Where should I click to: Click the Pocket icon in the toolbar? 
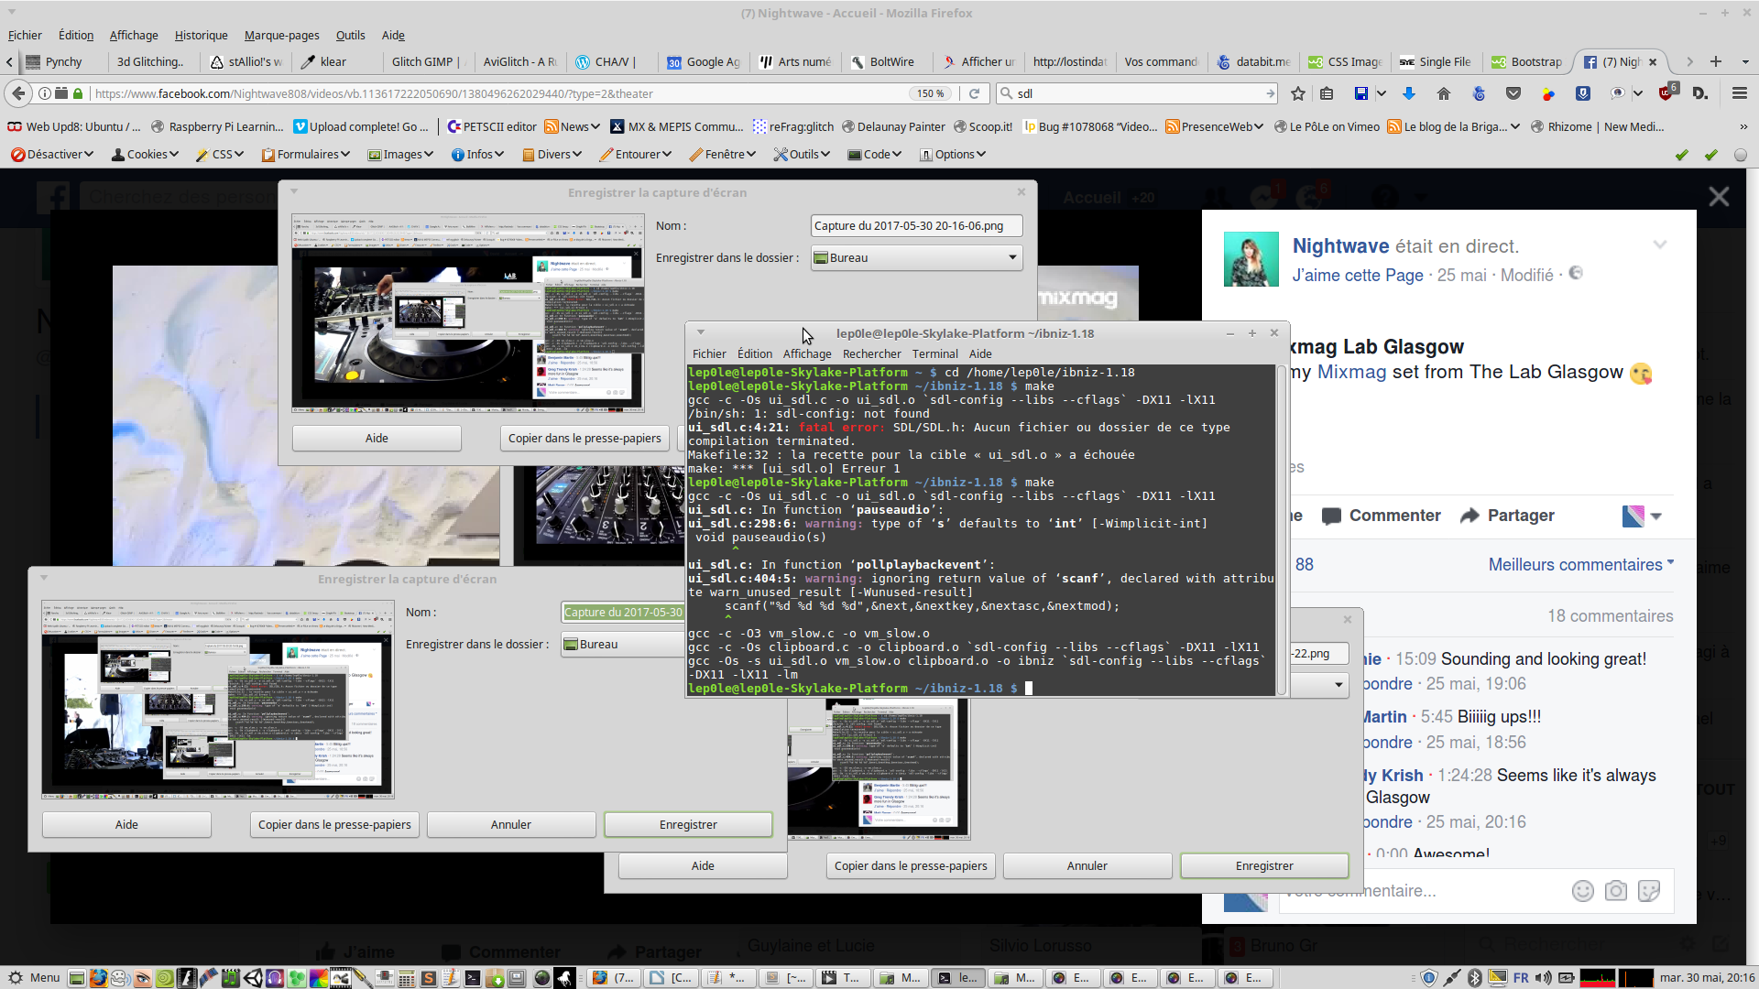1513,93
